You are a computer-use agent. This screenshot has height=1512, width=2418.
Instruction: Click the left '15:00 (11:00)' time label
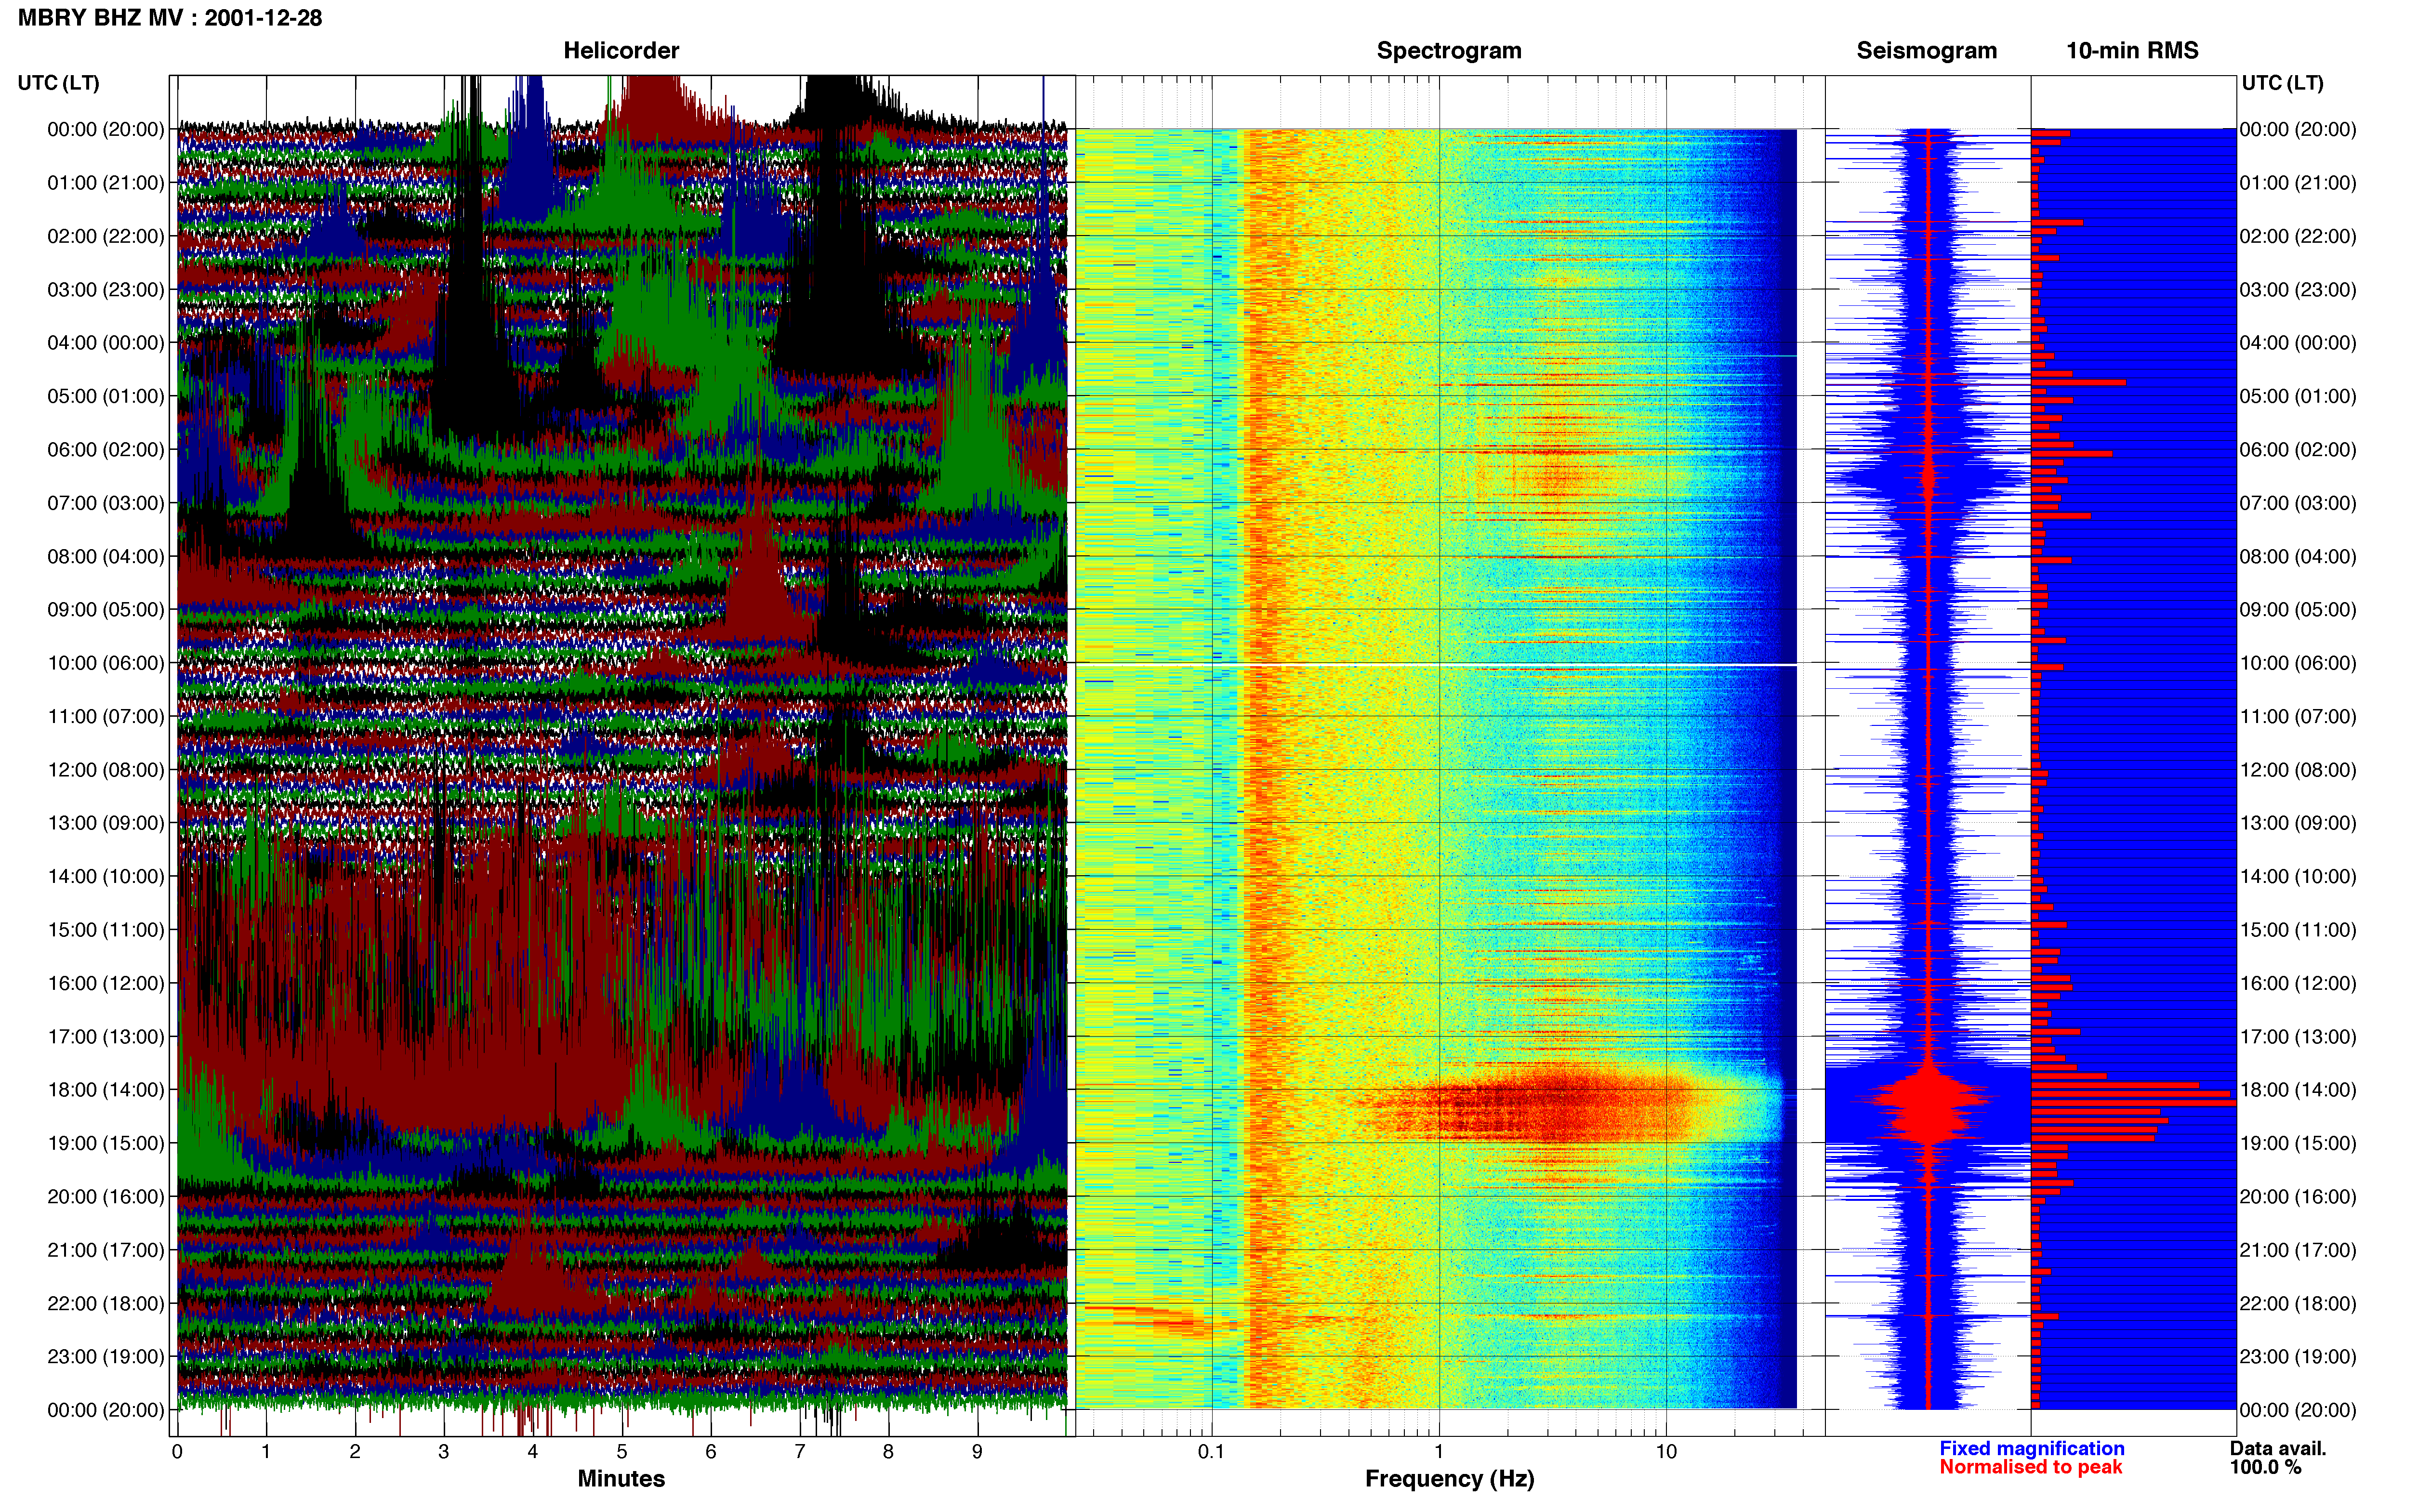106,930
